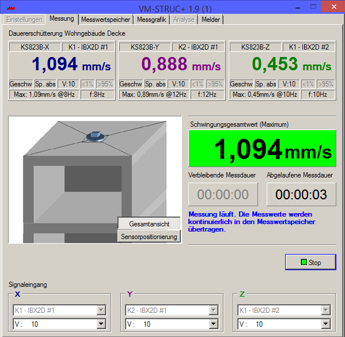Click V:10 in the KS823B-X panel
Image resolution: width=345 pixels, height=337 pixels.
coord(68,84)
